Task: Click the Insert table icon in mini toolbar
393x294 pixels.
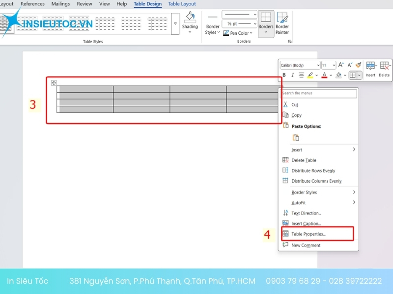Action: 370,69
